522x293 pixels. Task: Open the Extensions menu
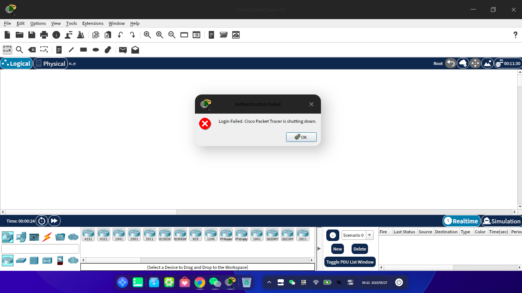click(x=93, y=23)
